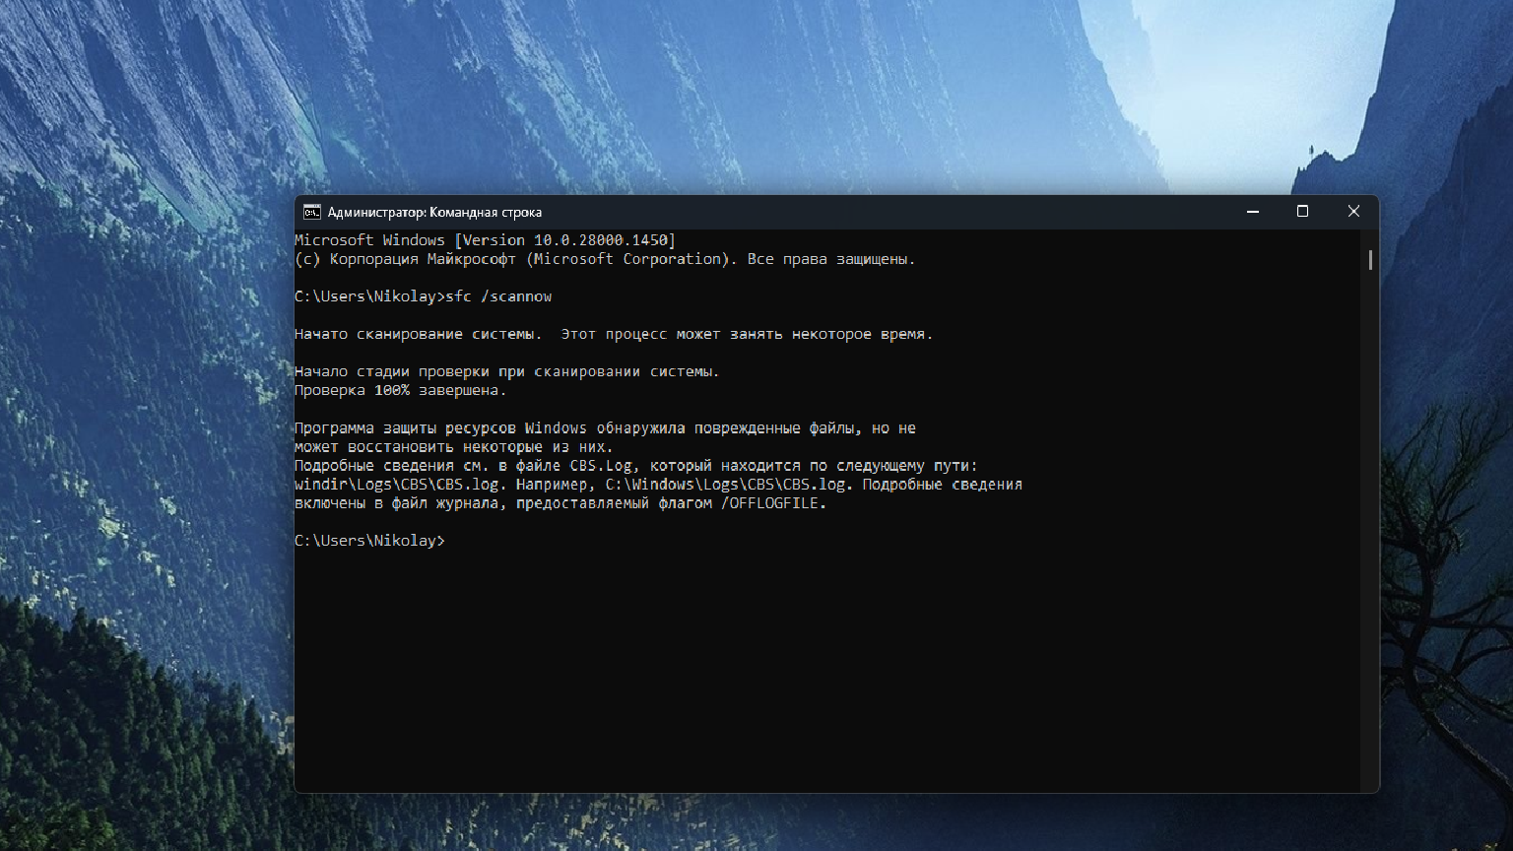Click the empty black area in the console
Image resolution: width=1513 pixels, height=851 pixels.
click(827, 670)
